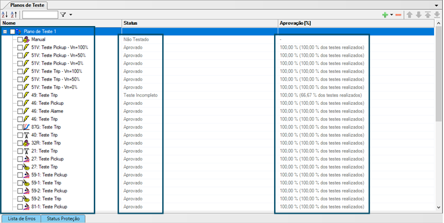Sort test plans descending Z to A
The height and width of the screenshot is (223, 444).
(x=14, y=14)
